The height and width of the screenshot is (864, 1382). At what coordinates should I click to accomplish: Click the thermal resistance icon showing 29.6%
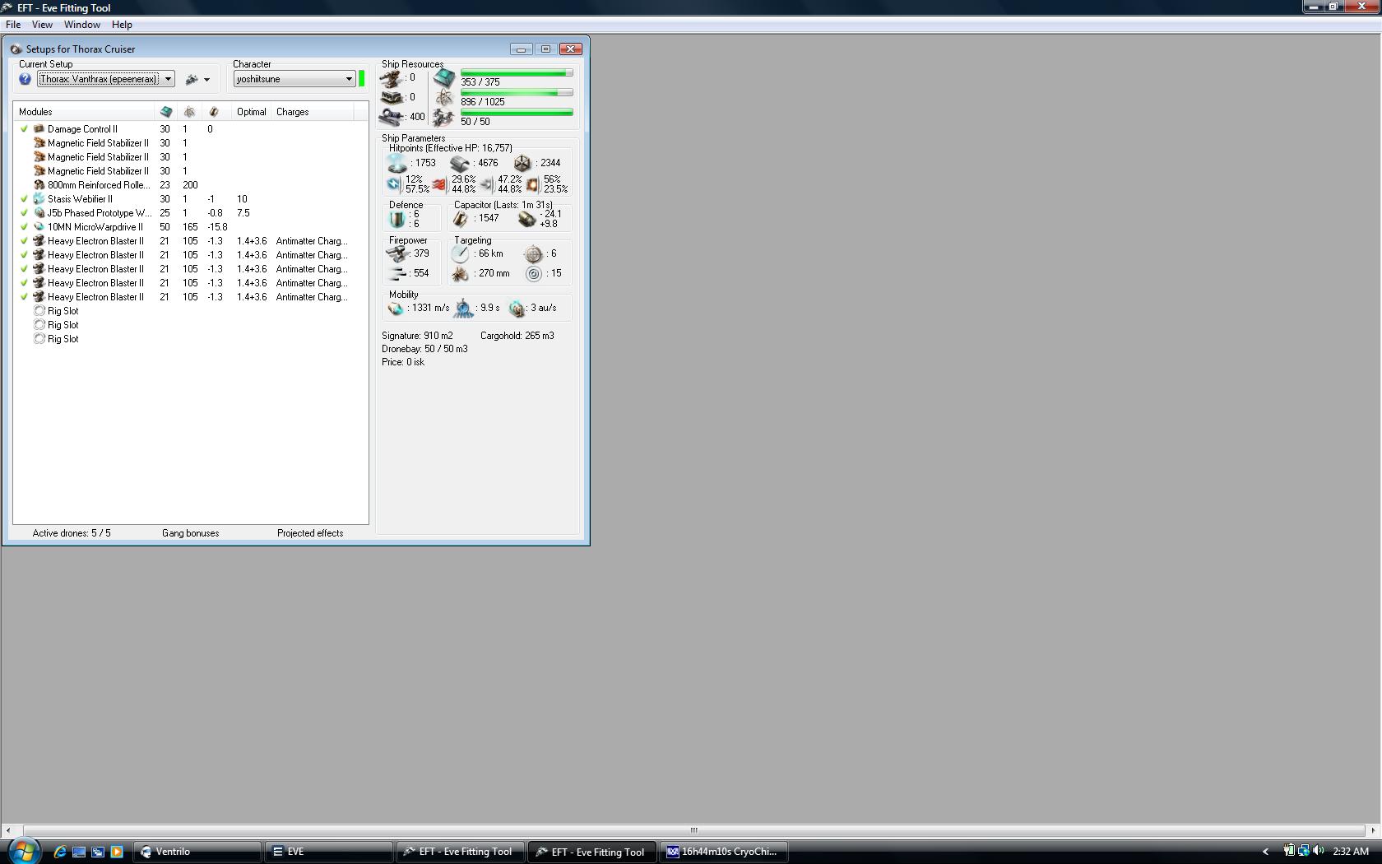[439, 184]
